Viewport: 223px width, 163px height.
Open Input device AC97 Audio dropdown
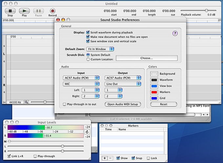[x=81, y=78]
